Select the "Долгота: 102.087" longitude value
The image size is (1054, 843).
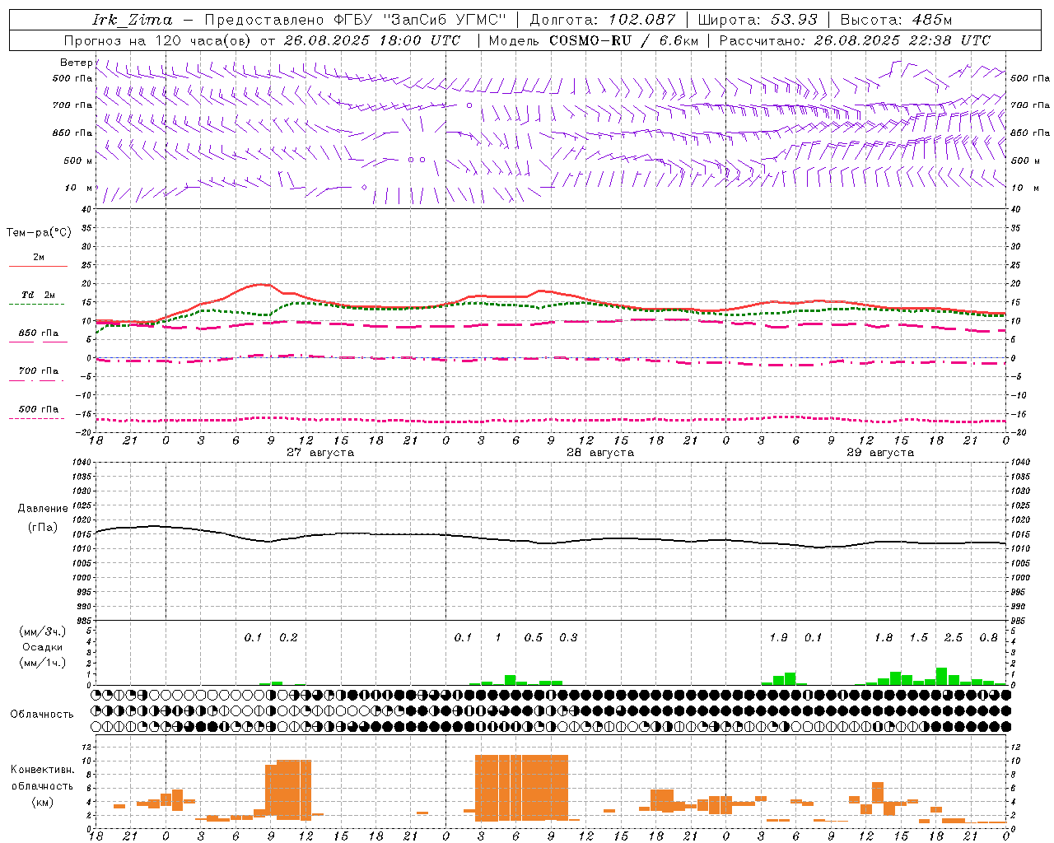click(603, 20)
